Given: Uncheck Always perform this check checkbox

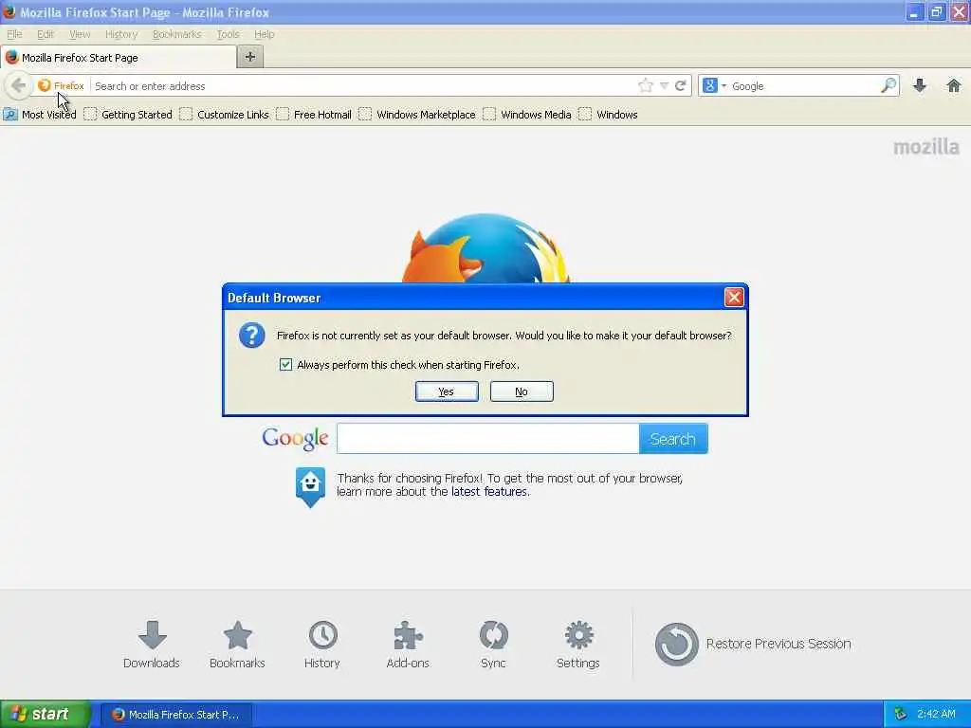Looking at the screenshot, I should (285, 365).
